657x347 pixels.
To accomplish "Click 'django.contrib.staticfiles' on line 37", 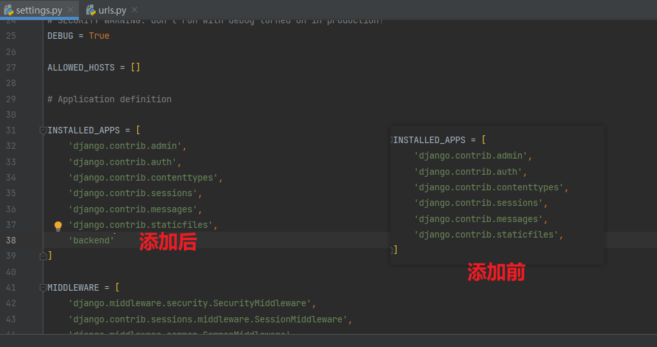I will pyautogui.click(x=140, y=225).
